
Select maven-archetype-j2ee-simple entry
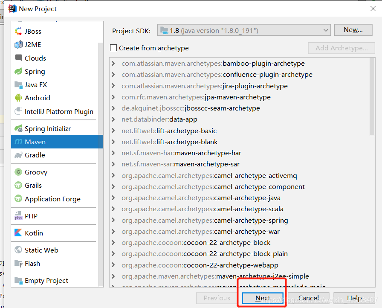click(215, 276)
